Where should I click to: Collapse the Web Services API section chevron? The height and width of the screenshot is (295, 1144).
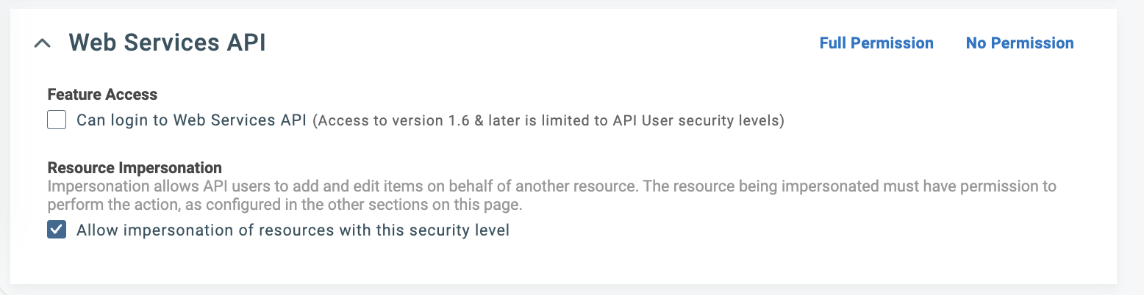[43, 44]
